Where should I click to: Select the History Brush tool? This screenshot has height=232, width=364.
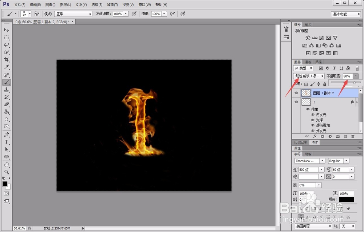click(x=7, y=97)
